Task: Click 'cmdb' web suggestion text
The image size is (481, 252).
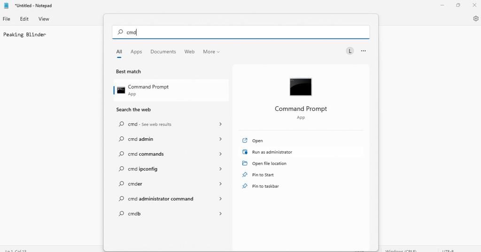Action: tap(134, 213)
